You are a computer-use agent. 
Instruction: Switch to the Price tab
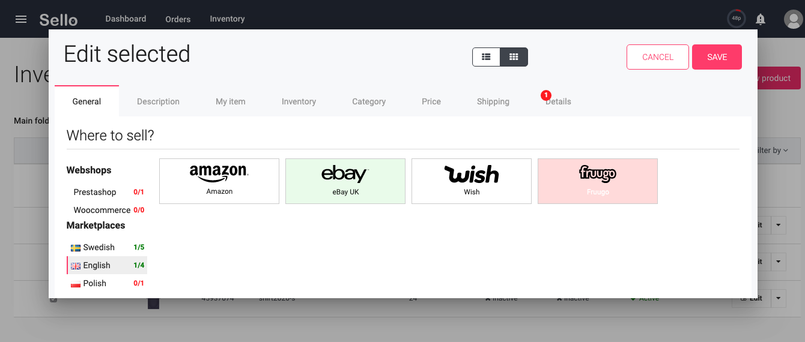tap(431, 101)
